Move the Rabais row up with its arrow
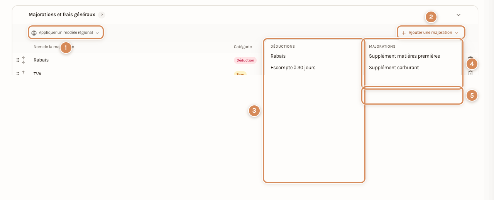Screen dimensions: 494x200 pos(23,58)
